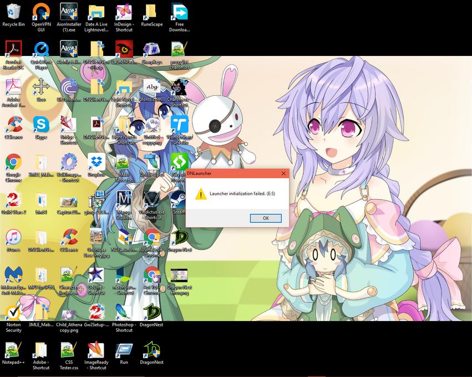The height and width of the screenshot is (377, 472).
Task: Select the ImageReady - Shortcut icon
Action: (x=97, y=350)
